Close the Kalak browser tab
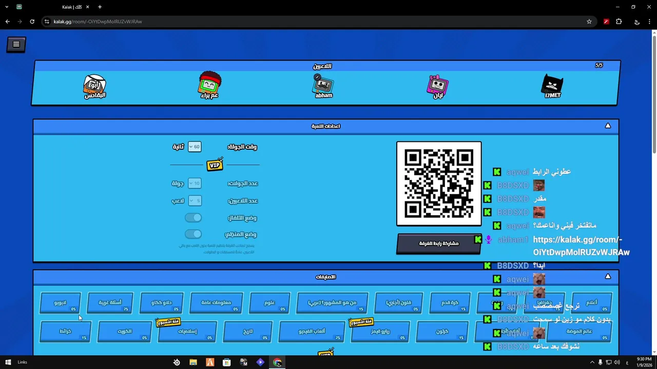 pyautogui.click(x=87, y=7)
